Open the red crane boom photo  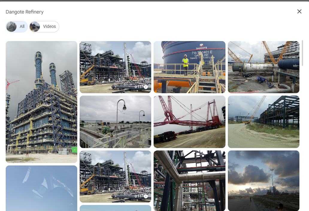point(189,122)
